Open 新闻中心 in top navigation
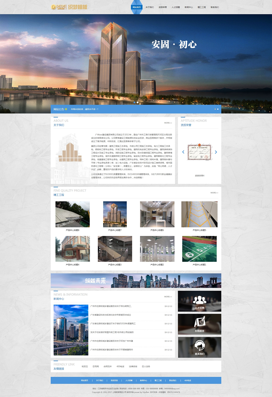The image size is (272, 397). pos(189,7)
